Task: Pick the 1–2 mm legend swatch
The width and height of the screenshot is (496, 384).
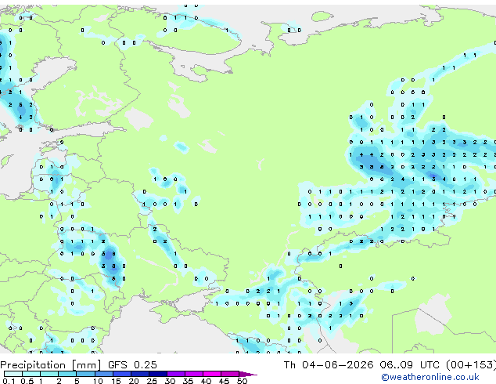Action: click(49, 374)
